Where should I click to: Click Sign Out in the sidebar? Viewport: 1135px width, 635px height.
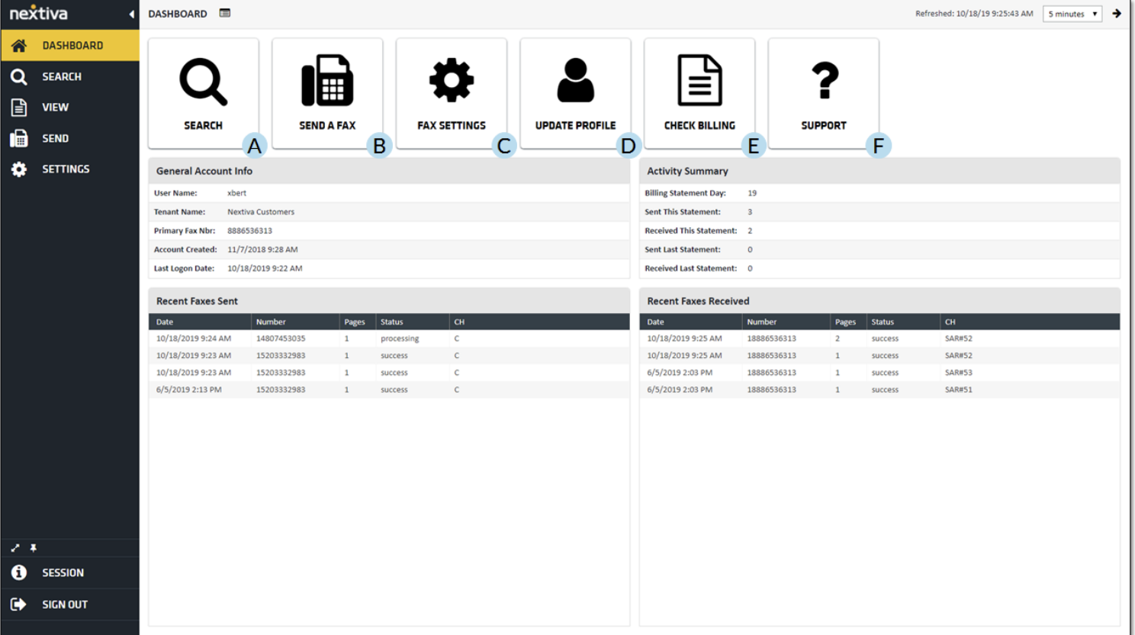pos(64,604)
